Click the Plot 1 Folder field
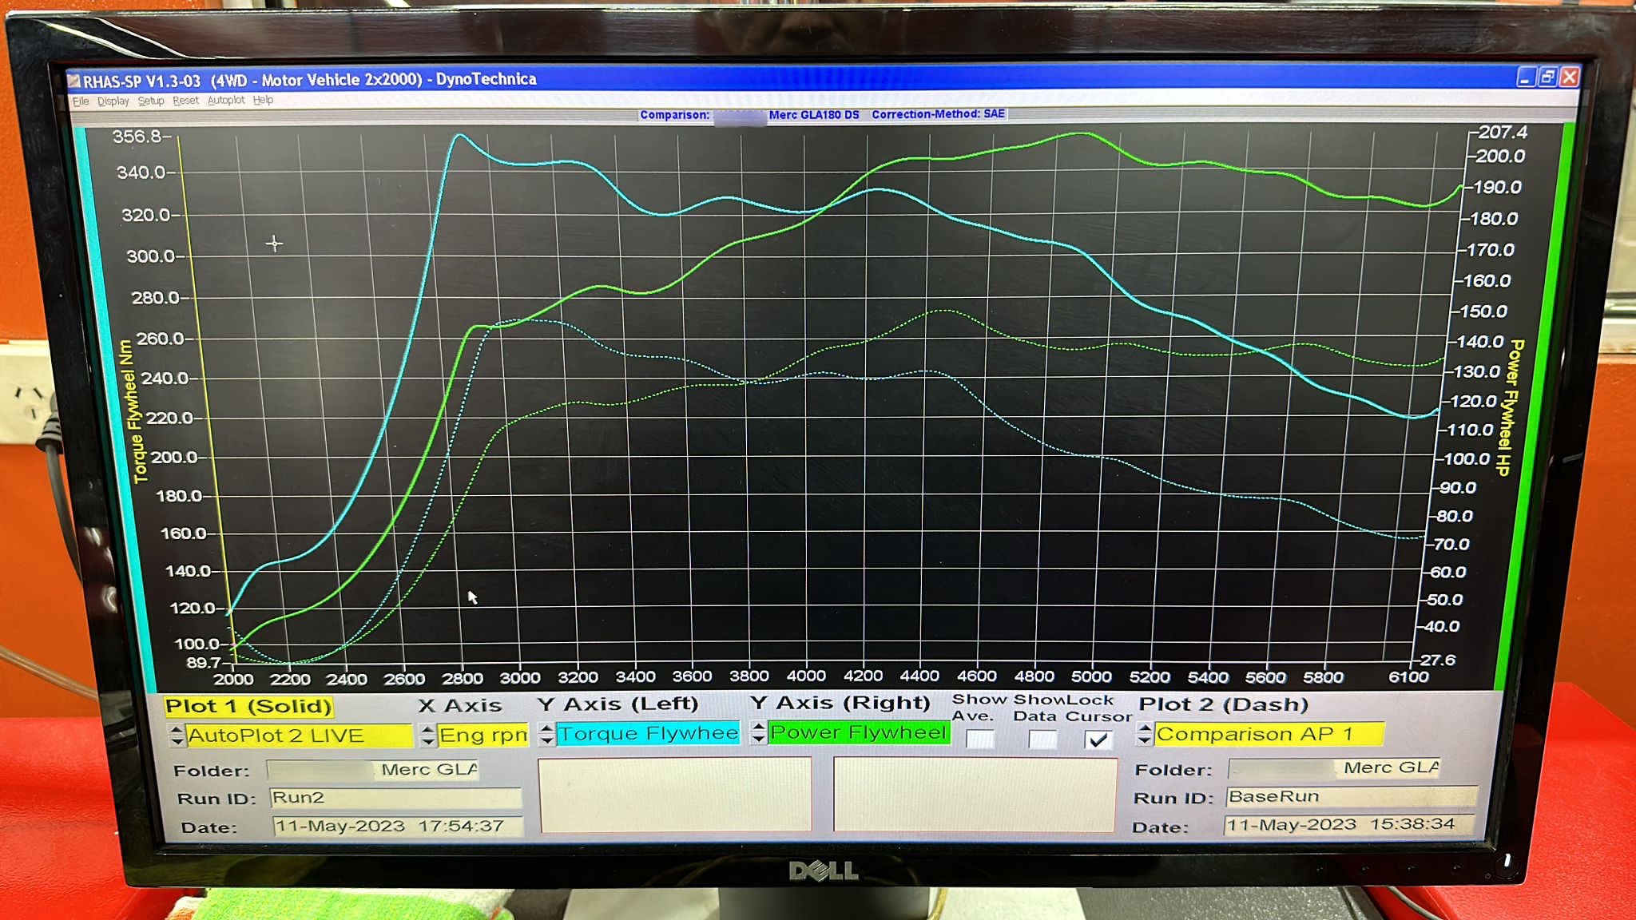The image size is (1636, 920). click(372, 770)
